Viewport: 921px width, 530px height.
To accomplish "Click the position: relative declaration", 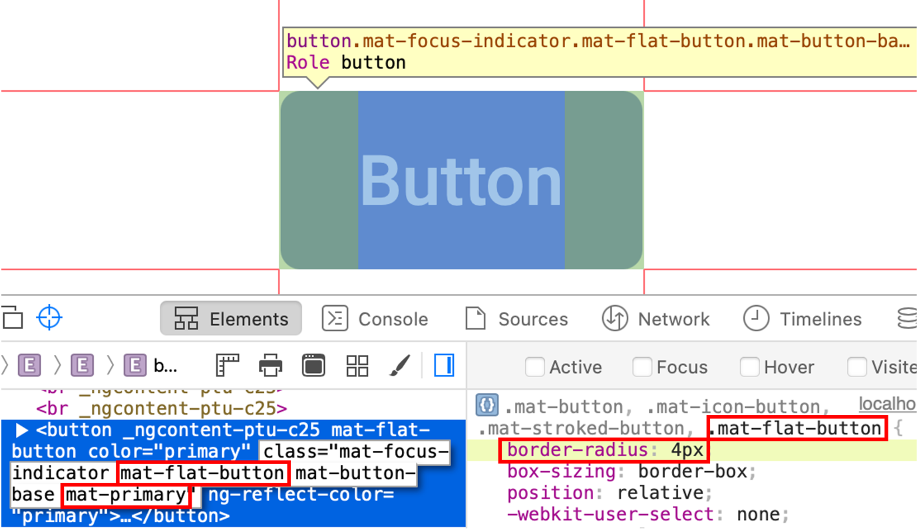I will pos(610,493).
